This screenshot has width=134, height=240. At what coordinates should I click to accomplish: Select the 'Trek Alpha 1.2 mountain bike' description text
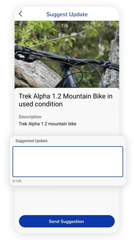47,124
